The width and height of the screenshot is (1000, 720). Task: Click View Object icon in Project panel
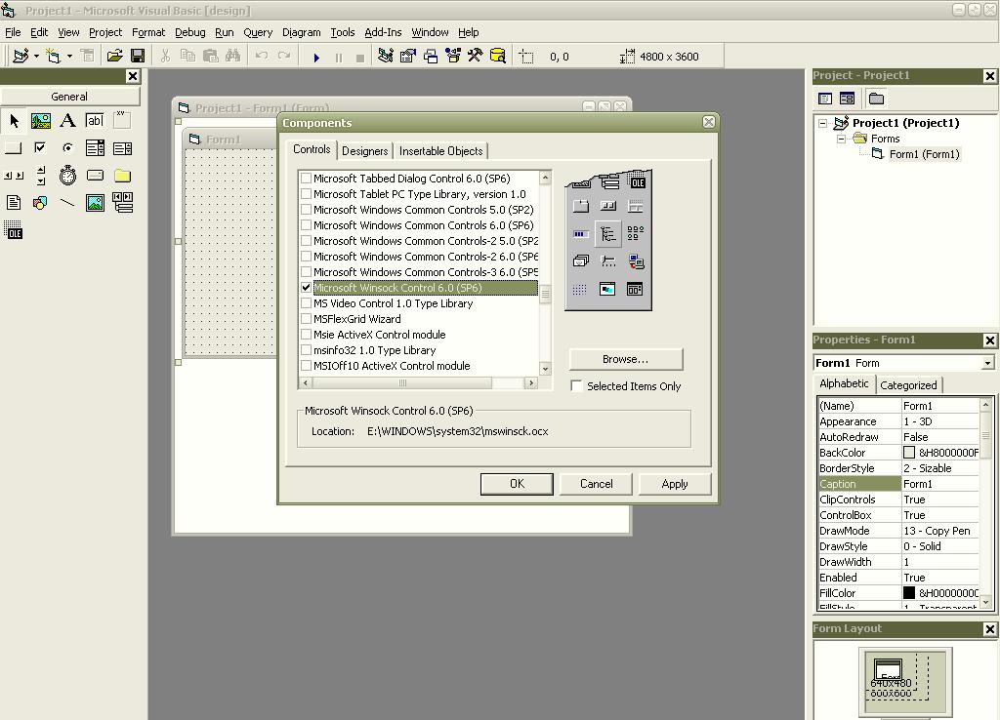tap(847, 99)
